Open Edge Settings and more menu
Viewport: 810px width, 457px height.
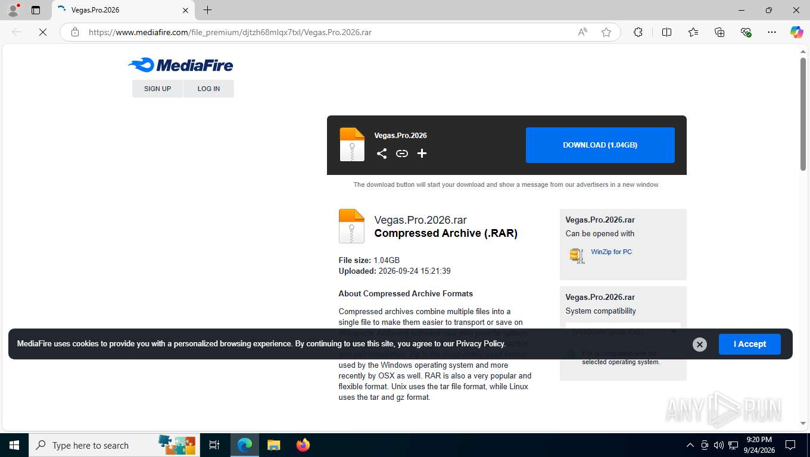(772, 32)
